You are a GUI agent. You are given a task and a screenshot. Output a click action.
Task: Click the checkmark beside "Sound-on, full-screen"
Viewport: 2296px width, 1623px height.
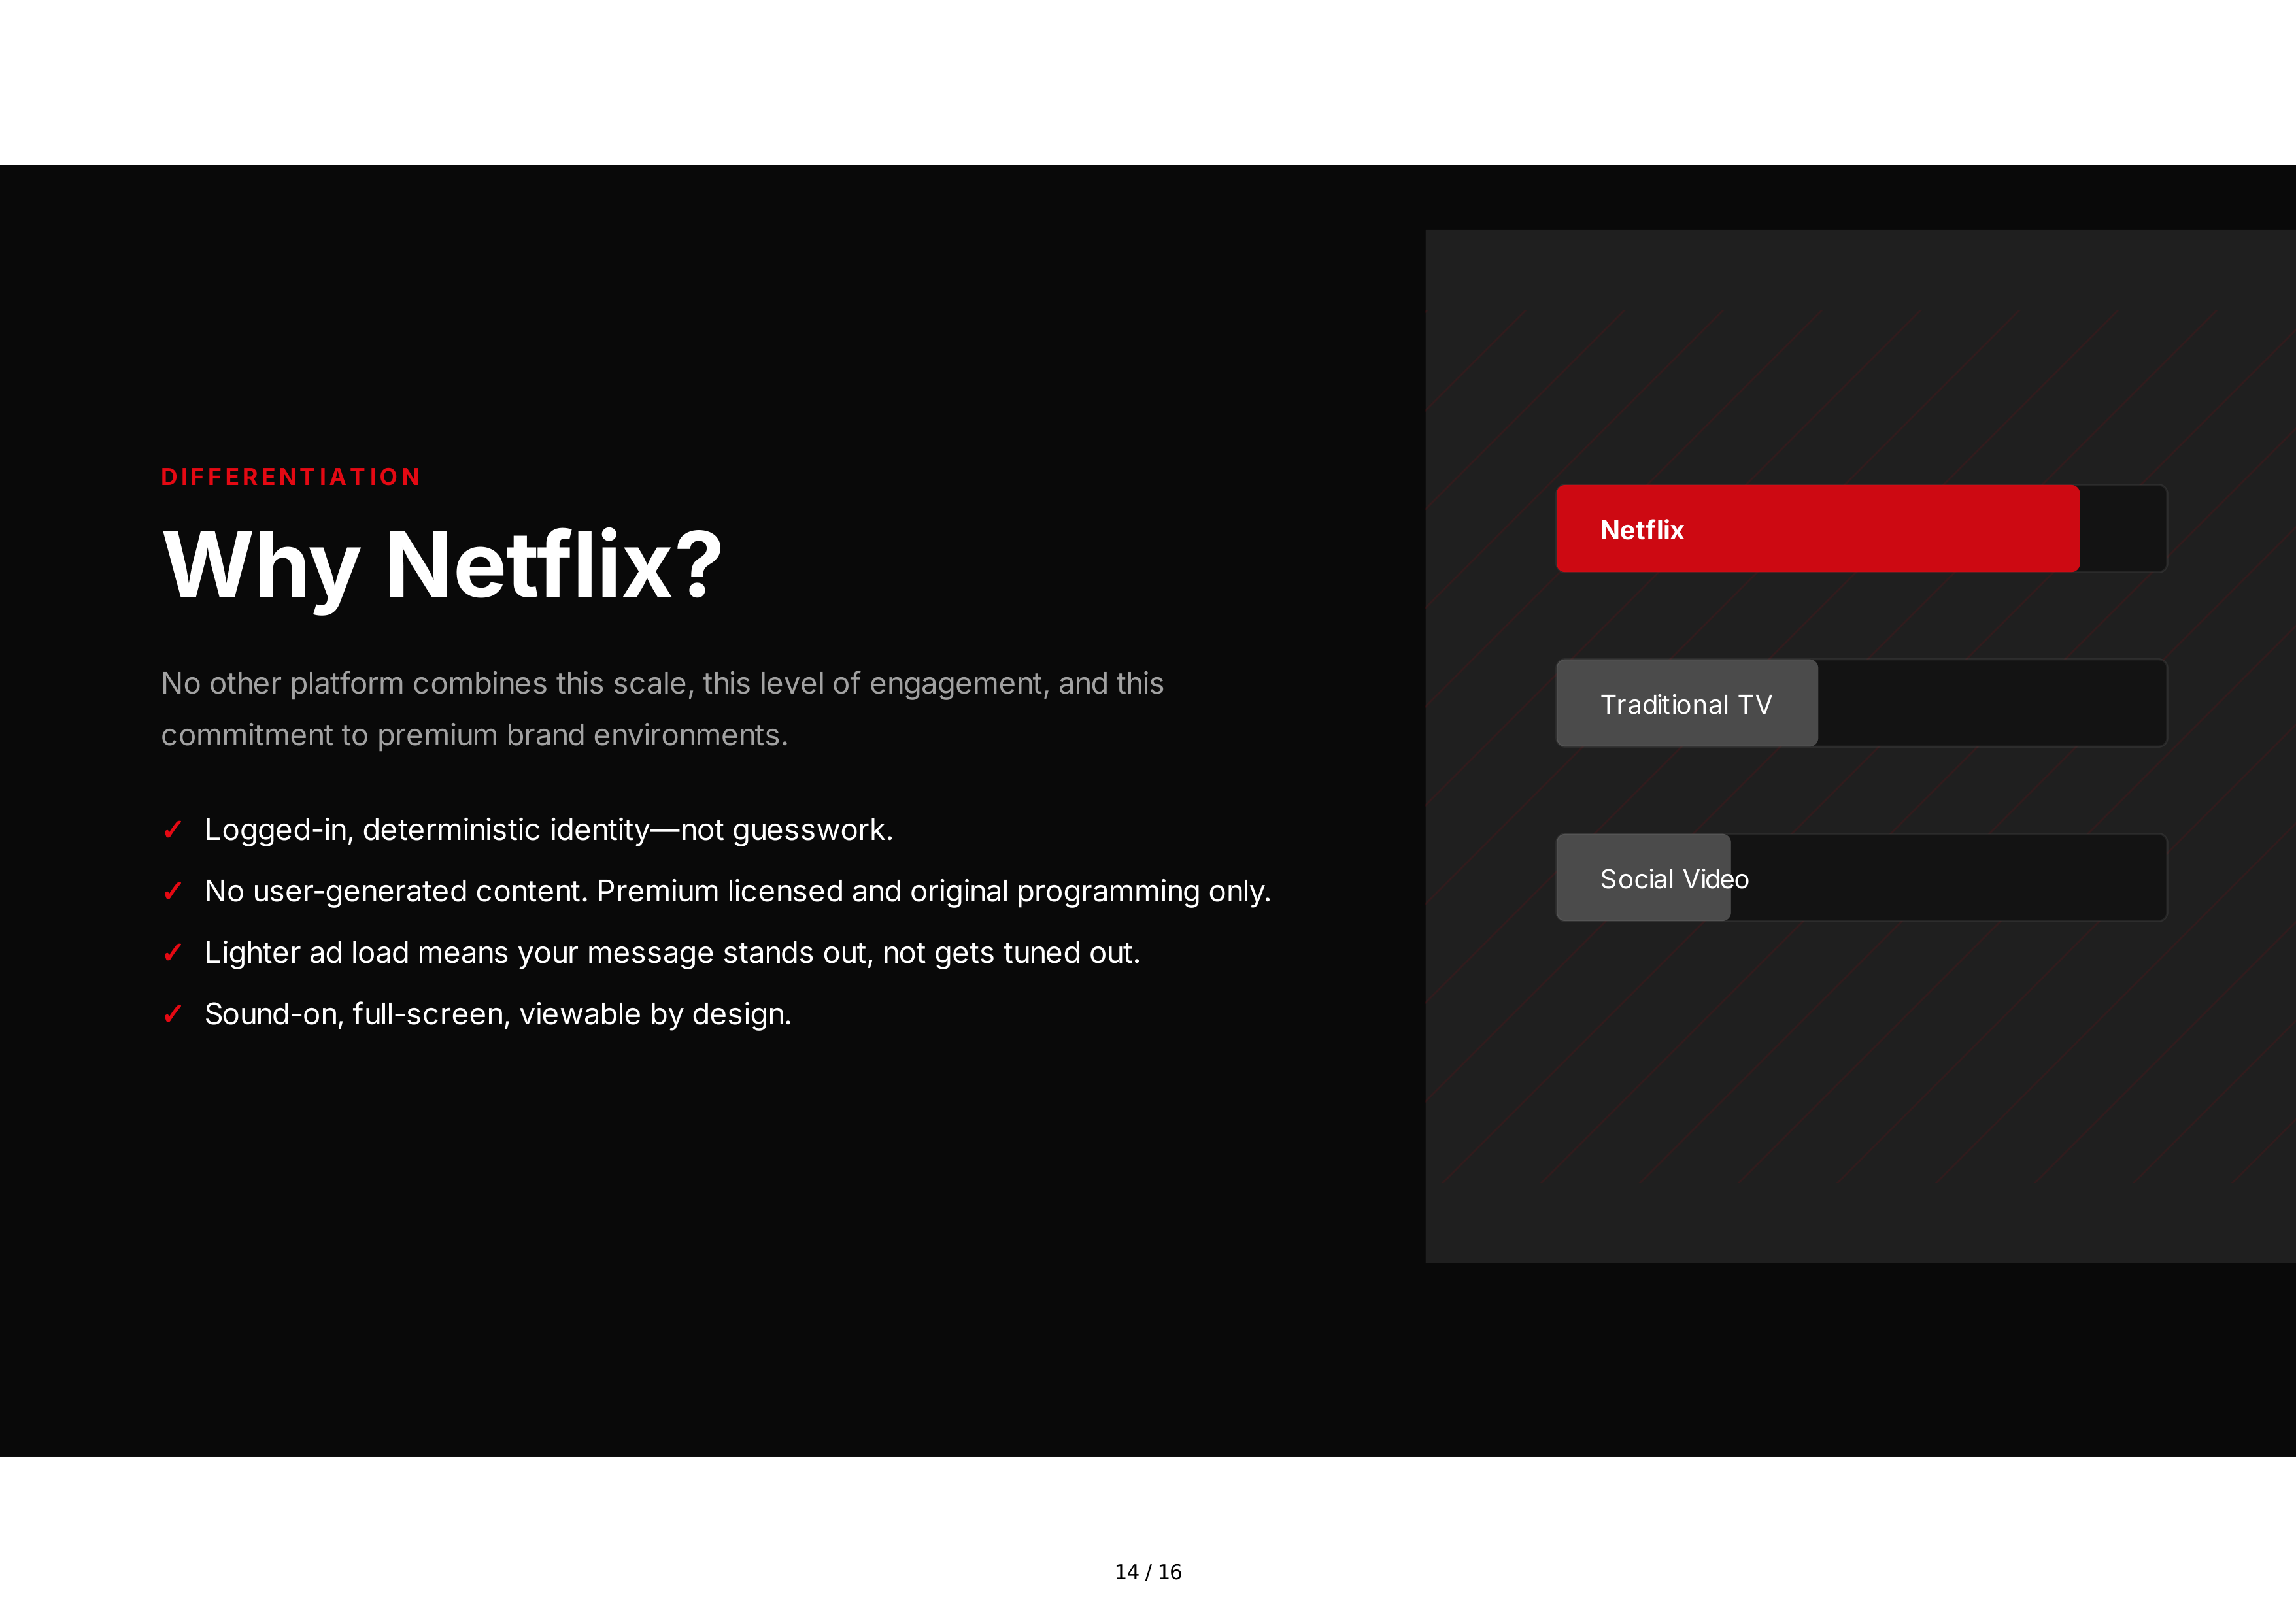point(172,1014)
